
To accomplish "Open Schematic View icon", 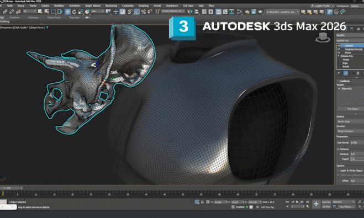I will tap(231, 12).
